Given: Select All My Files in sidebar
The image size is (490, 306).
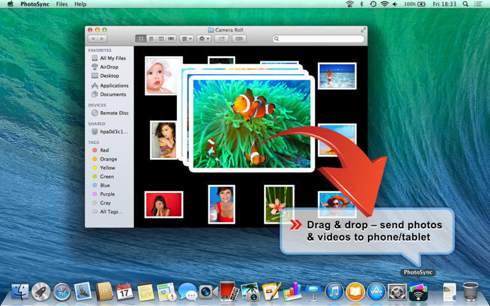Looking at the screenshot, I should [109, 58].
